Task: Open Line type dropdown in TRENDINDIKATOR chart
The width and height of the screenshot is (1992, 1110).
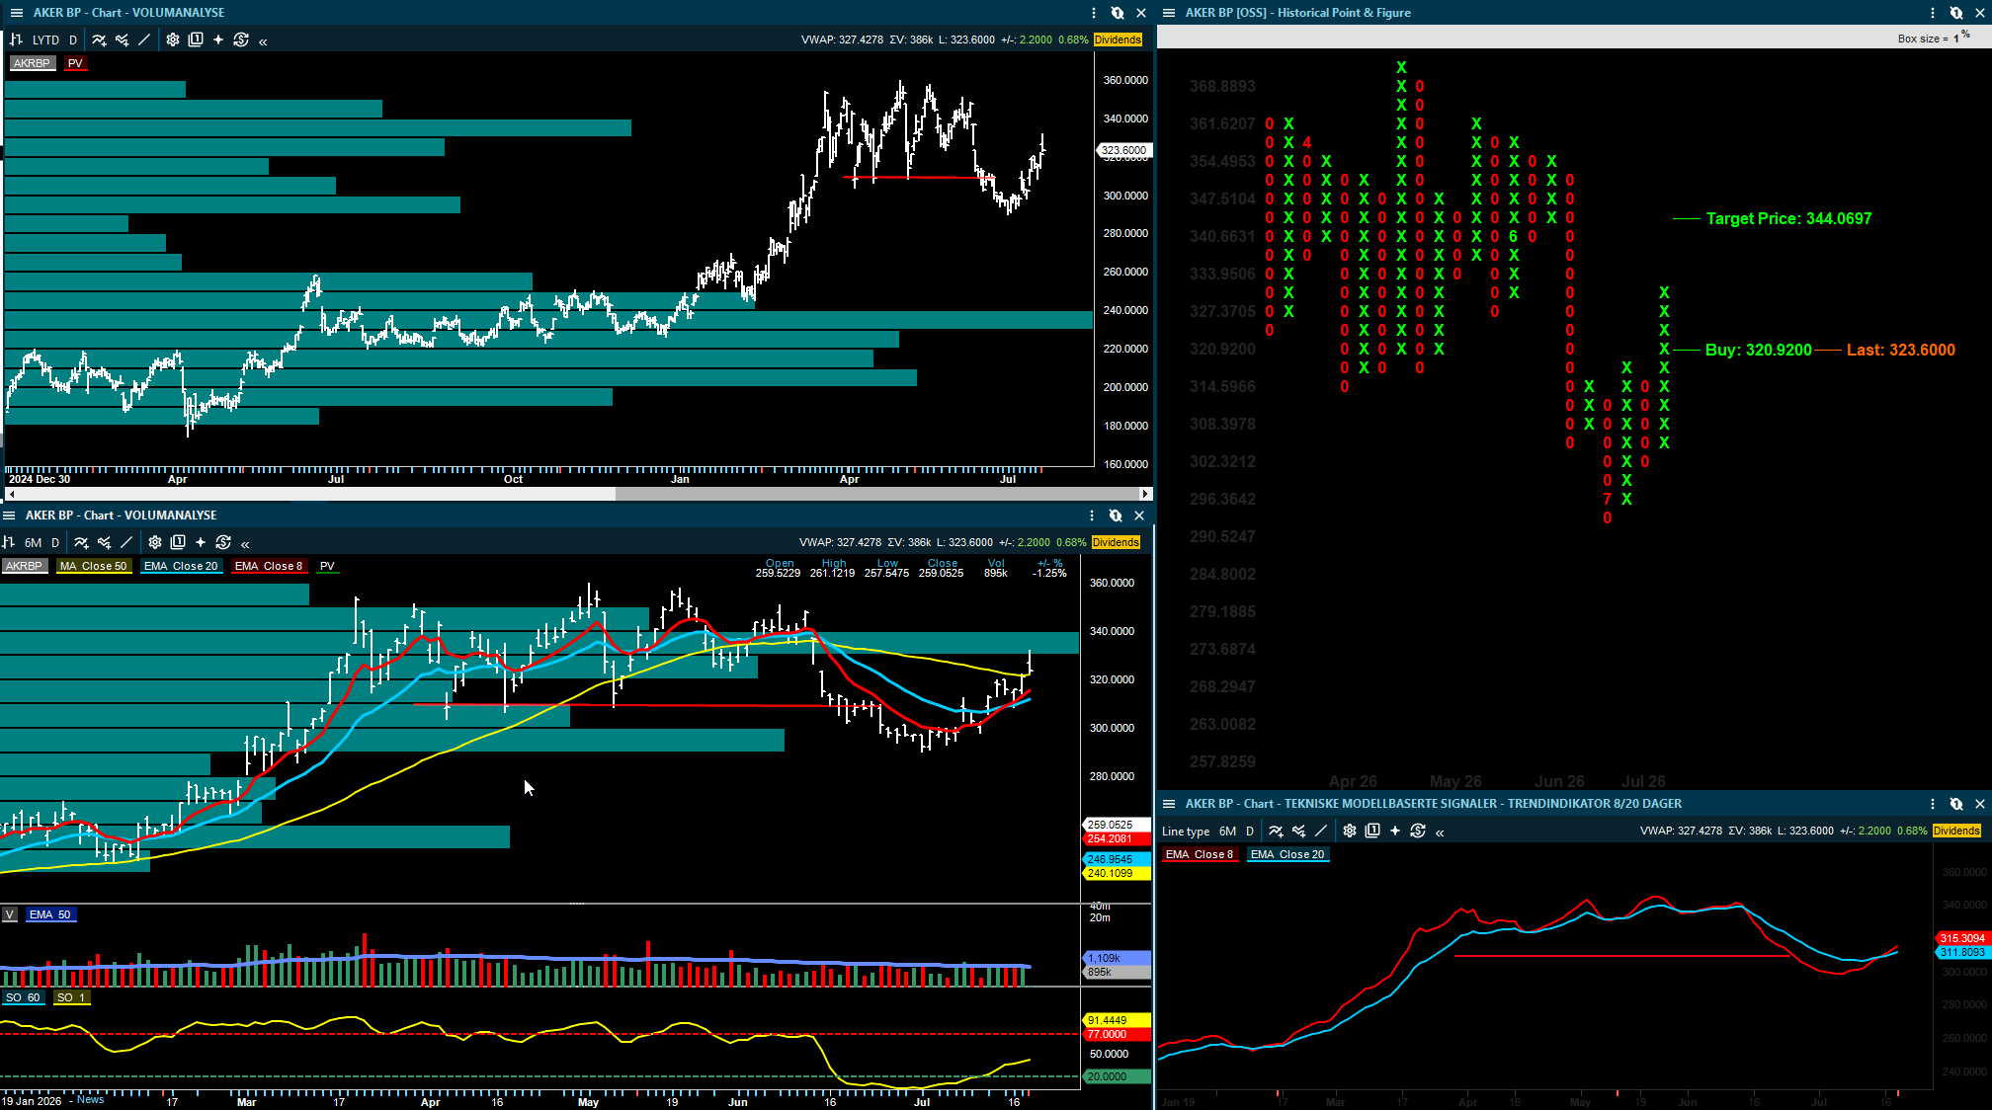Action: point(1186,832)
